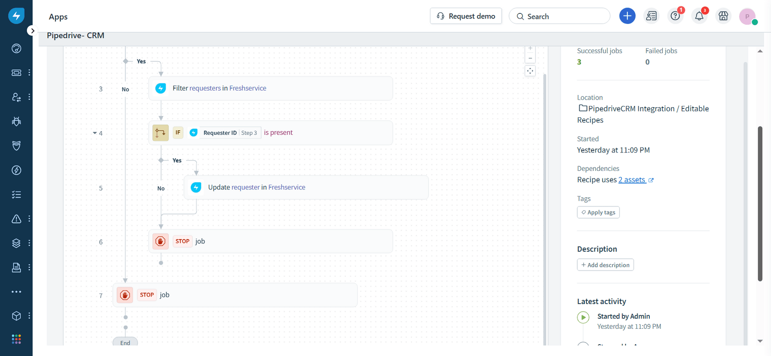This screenshot has width=771, height=356.
Task: Click the page scroll up arrow
Action: click(x=760, y=51)
